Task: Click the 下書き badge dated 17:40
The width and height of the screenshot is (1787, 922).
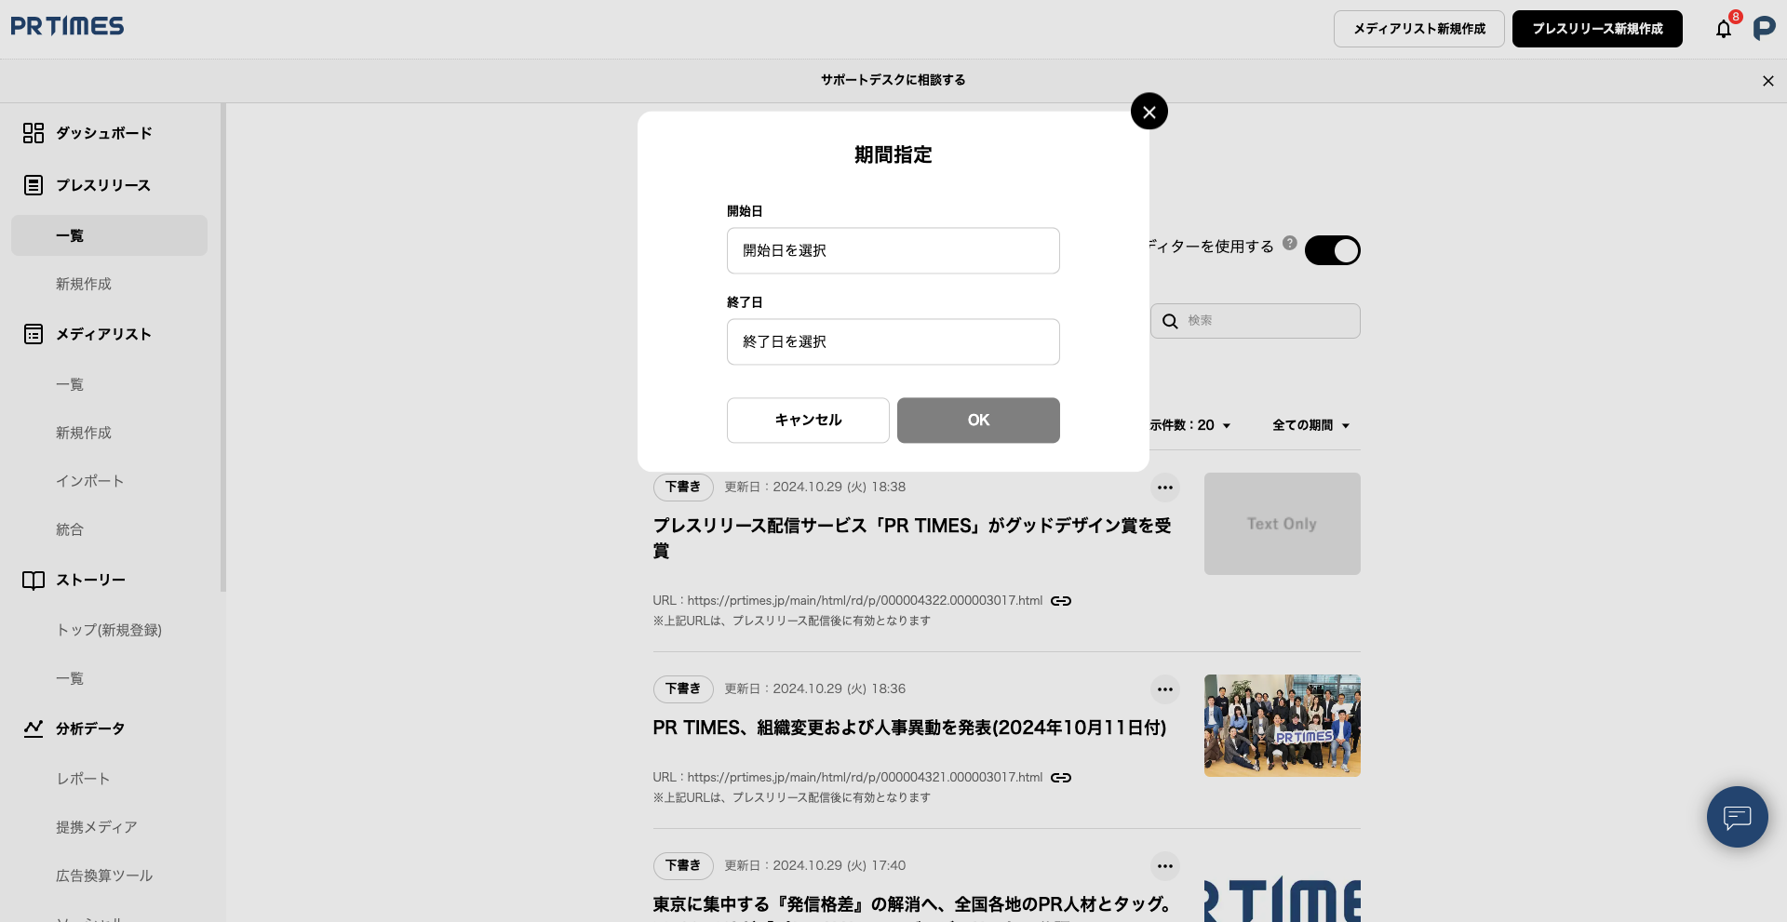Action: coord(683,866)
